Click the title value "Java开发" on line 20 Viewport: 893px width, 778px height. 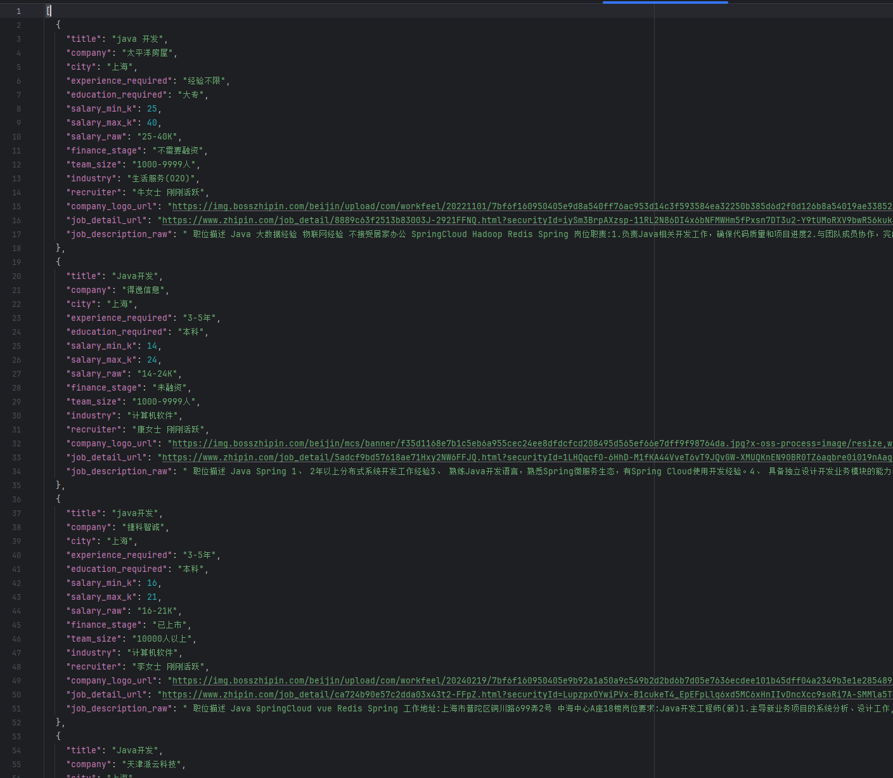tap(135, 276)
